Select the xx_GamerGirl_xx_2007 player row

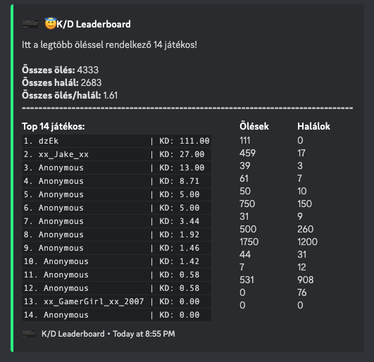click(116, 301)
